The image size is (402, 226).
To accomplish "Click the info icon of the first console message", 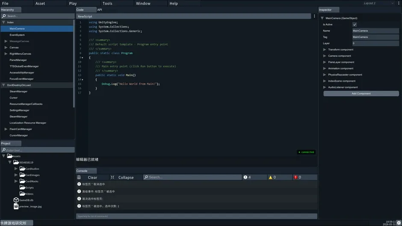I will pyautogui.click(x=79, y=184).
